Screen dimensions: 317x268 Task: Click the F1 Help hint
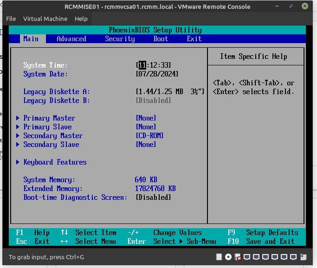(32, 233)
